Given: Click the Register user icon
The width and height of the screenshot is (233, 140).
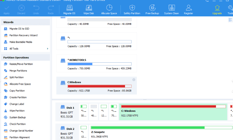Looking at the screenshot, I should 189,8.
